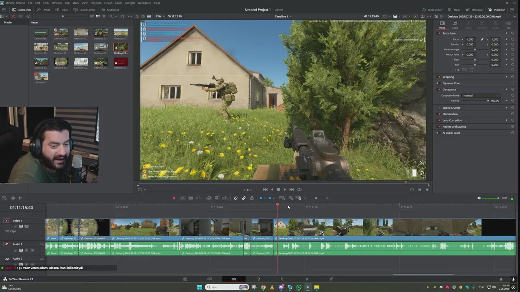
Task: Toggle Loop playback icon
Action: [299, 189]
